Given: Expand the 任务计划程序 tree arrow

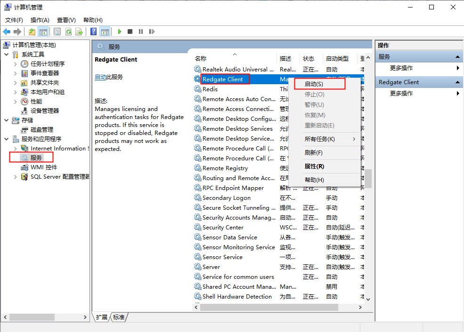Looking at the screenshot, I should (x=16, y=64).
